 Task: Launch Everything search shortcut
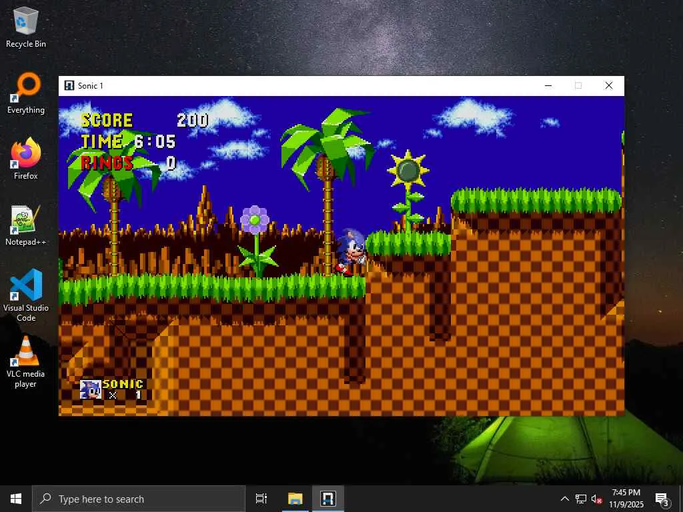[x=26, y=93]
